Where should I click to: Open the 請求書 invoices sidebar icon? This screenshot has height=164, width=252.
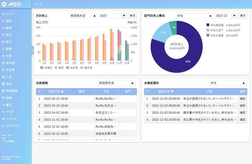[4, 63]
